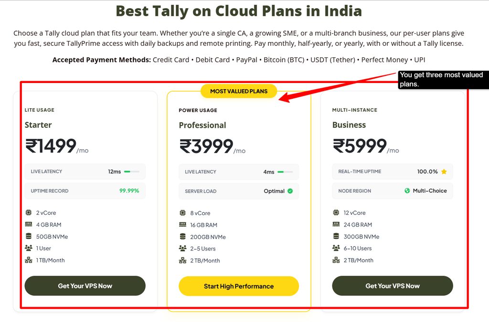Click the CPU icon beside 2 vCore
The height and width of the screenshot is (322, 489).
28,213
